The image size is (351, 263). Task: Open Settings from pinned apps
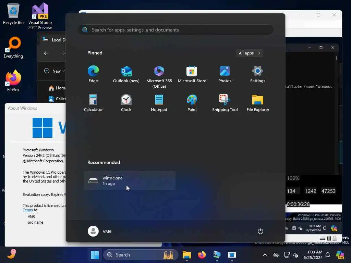pyautogui.click(x=258, y=74)
